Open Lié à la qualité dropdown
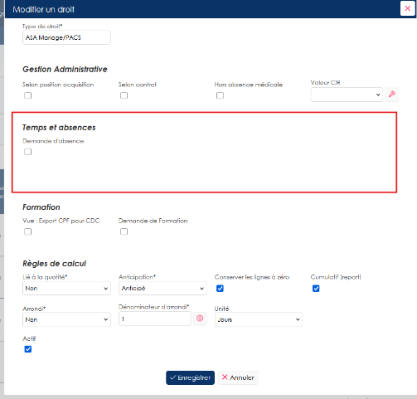This screenshot has width=417, height=399. tap(66, 289)
